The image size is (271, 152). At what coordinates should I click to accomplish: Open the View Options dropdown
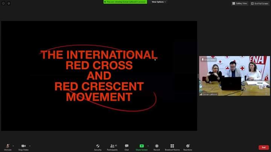pos(158,2)
